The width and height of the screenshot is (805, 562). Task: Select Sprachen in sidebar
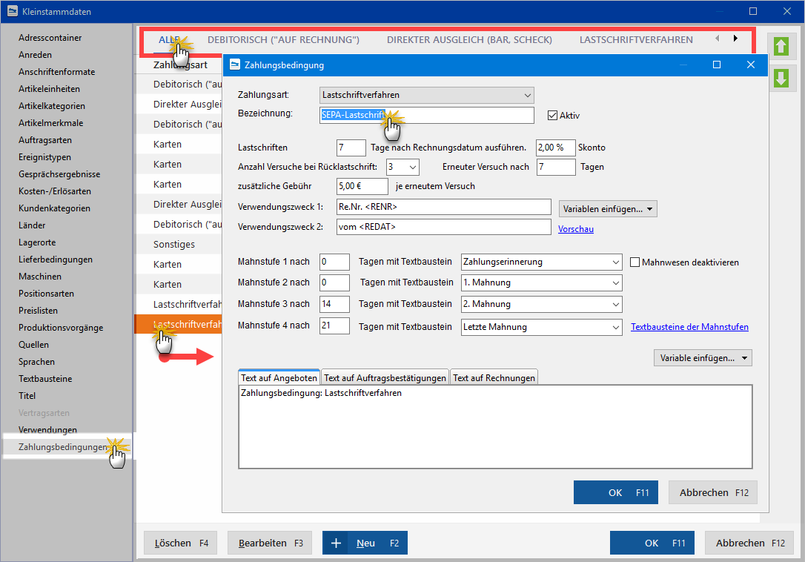[x=36, y=362]
